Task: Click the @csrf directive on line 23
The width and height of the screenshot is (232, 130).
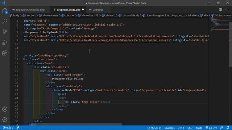Action: click(x=62, y=94)
